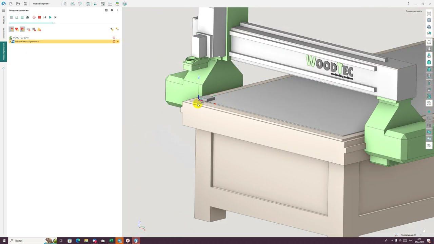The height and width of the screenshot is (244, 434).
Task: Click the second simulation mode icon with arrow
Action: point(17,17)
